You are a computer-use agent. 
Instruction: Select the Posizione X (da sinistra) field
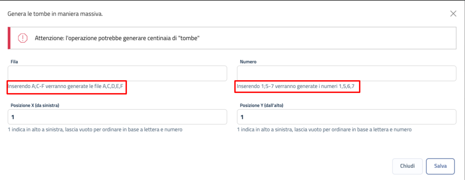pyautogui.click(x=117, y=117)
